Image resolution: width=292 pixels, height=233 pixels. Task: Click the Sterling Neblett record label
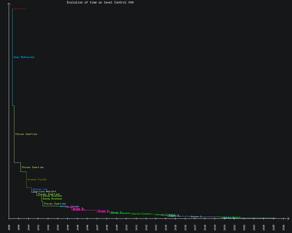(x=44, y=191)
